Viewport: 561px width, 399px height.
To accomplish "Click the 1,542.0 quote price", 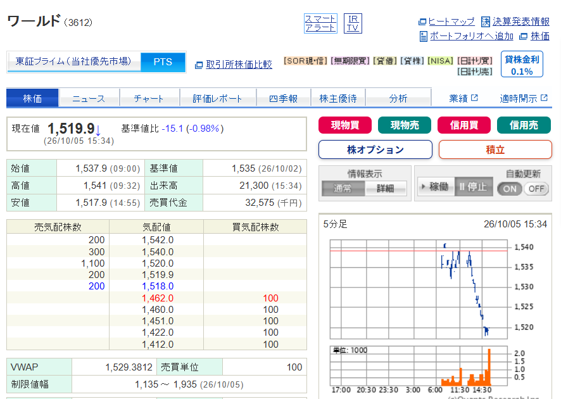I will (x=158, y=240).
